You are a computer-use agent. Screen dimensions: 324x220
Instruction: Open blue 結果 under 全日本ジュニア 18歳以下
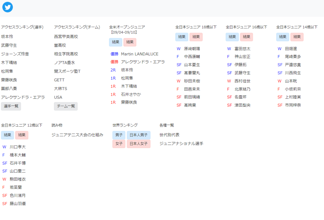click(x=182, y=37)
